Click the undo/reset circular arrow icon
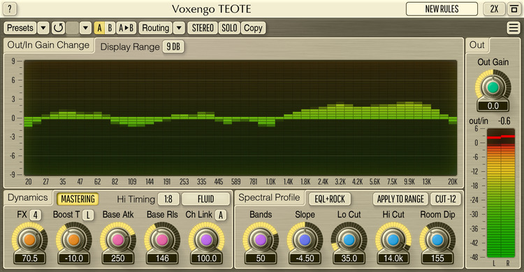This screenshot has width=524, height=272. pos(58,28)
